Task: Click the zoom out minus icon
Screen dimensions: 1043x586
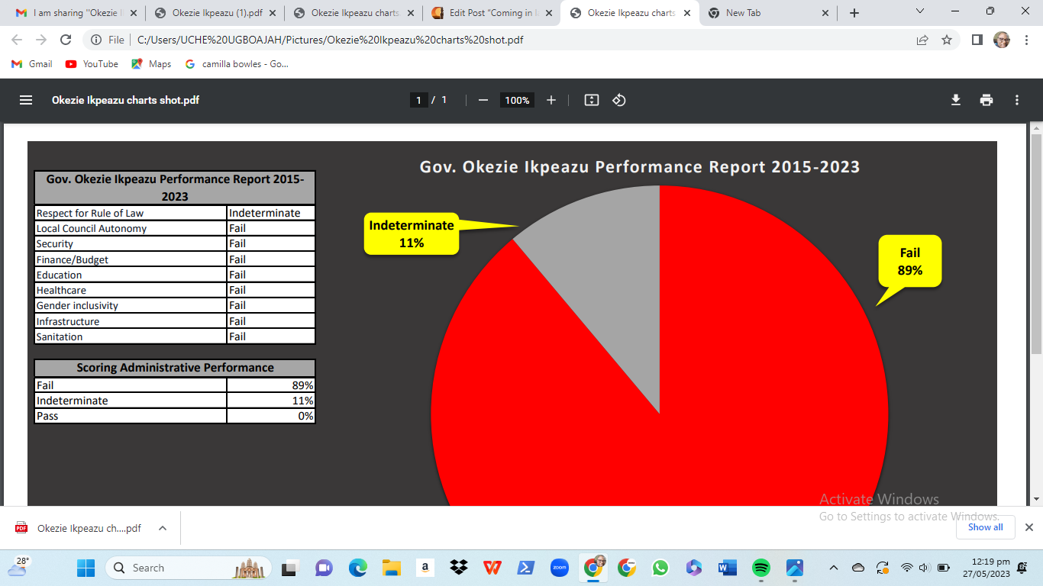Action: pyautogui.click(x=483, y=100)
